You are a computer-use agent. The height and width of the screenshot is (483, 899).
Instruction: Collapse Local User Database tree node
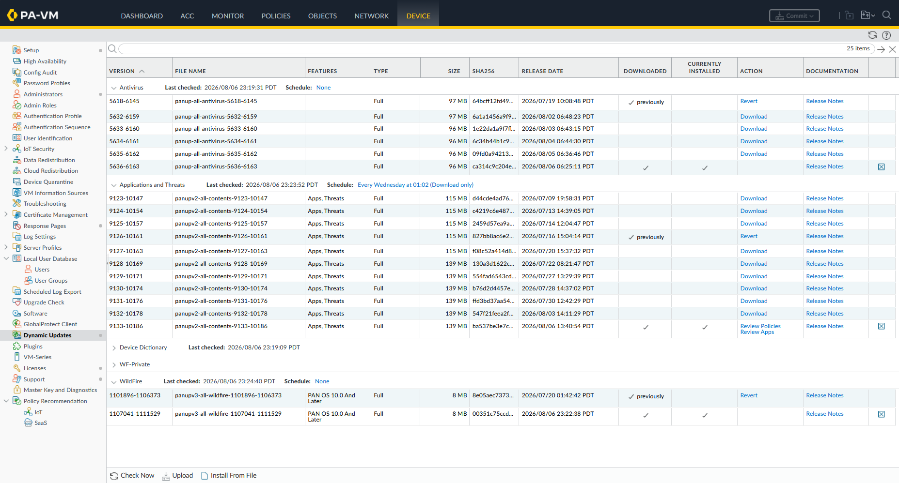(6, 258)
